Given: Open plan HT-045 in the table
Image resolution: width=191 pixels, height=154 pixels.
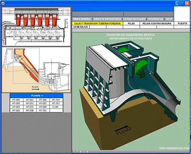Looking at the screenshot, I should [16, 100].
